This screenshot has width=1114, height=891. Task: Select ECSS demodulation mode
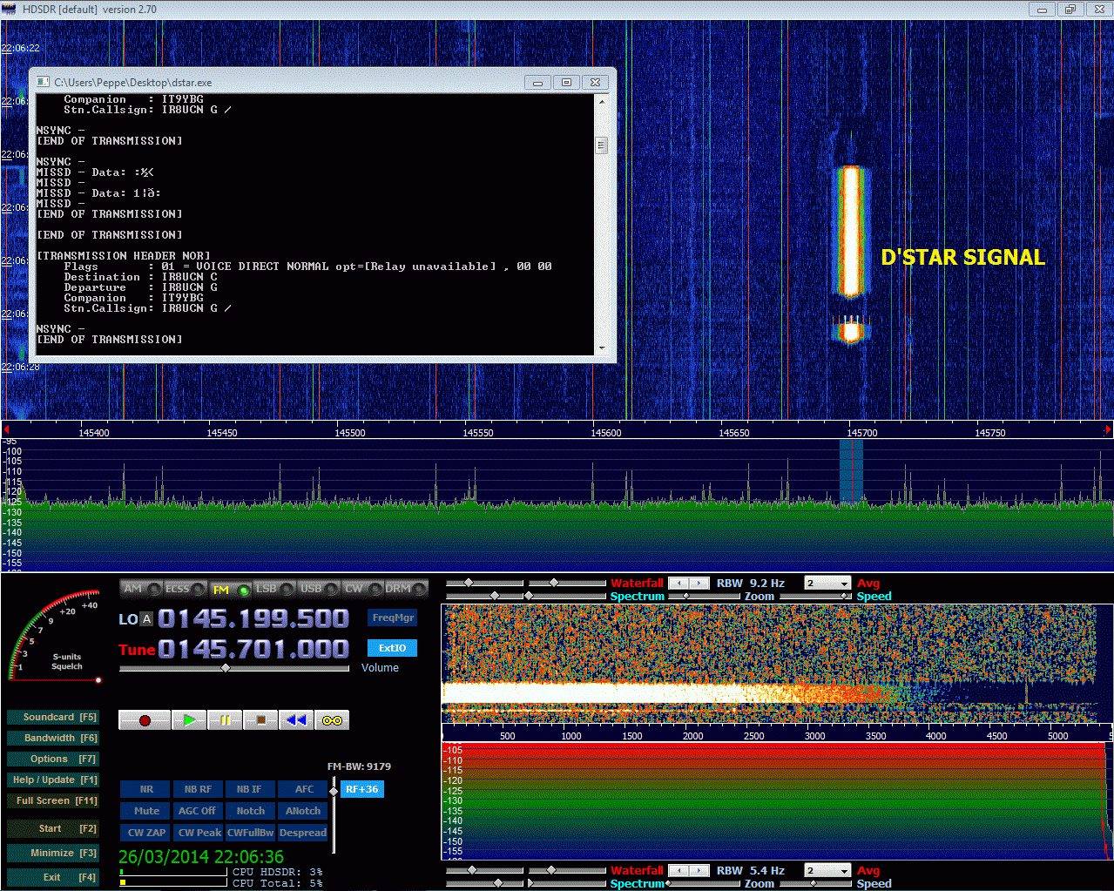tap(185, 589)
